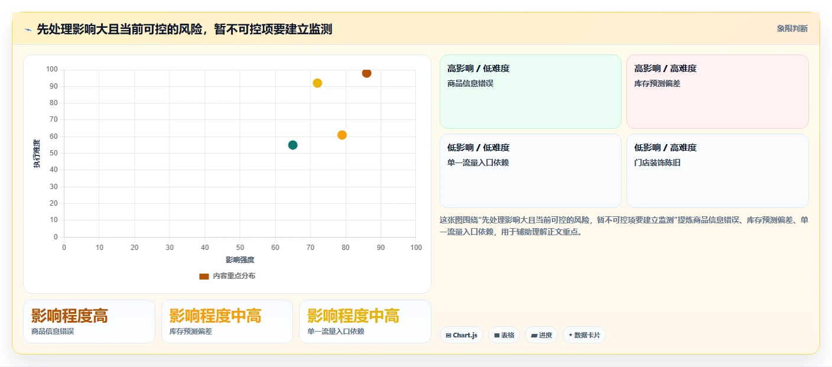The height and width of the screenshot is (367, 832).
Task: Select the yellow data point near 92
Action: pyautogui.click(x=317, y=83)
